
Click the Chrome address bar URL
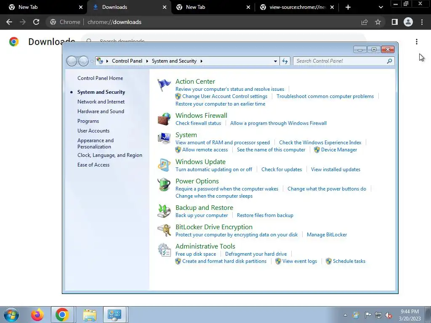point(114,22)
